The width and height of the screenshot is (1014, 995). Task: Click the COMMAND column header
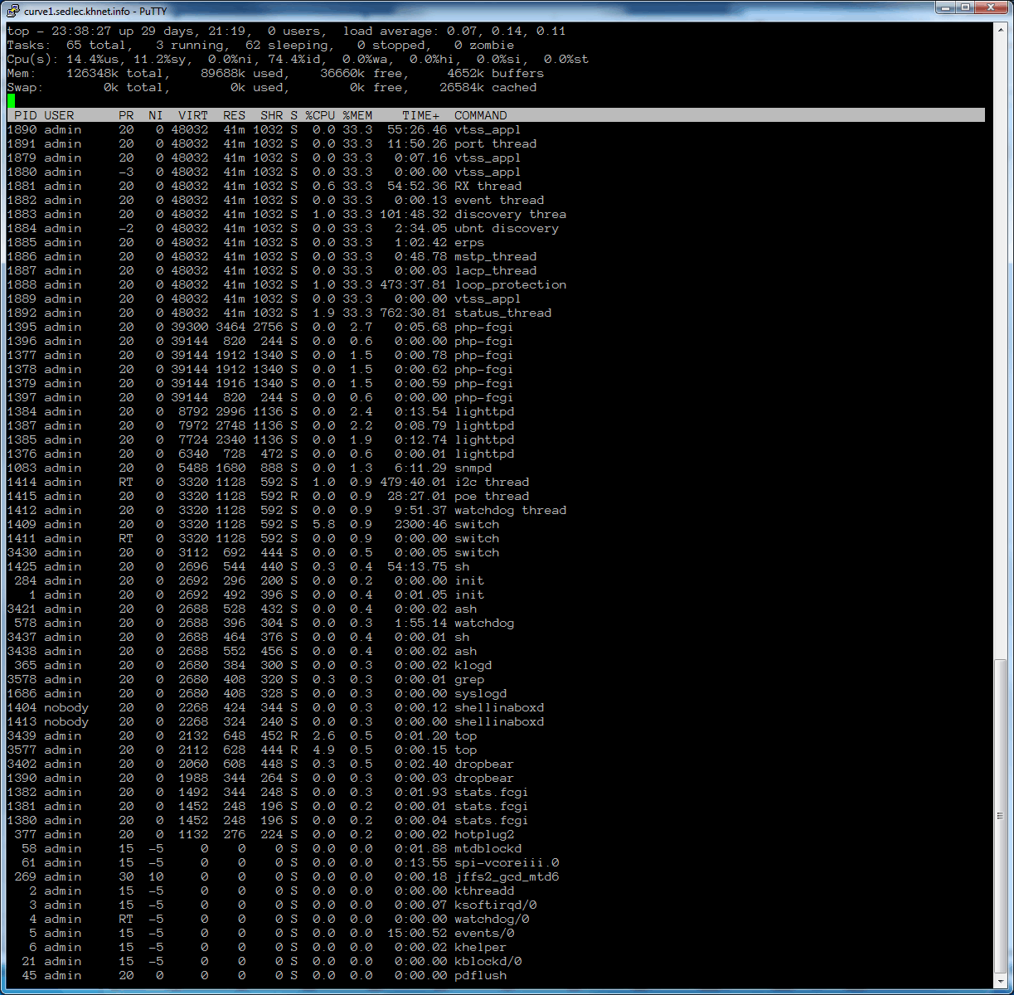pos(480,115)
